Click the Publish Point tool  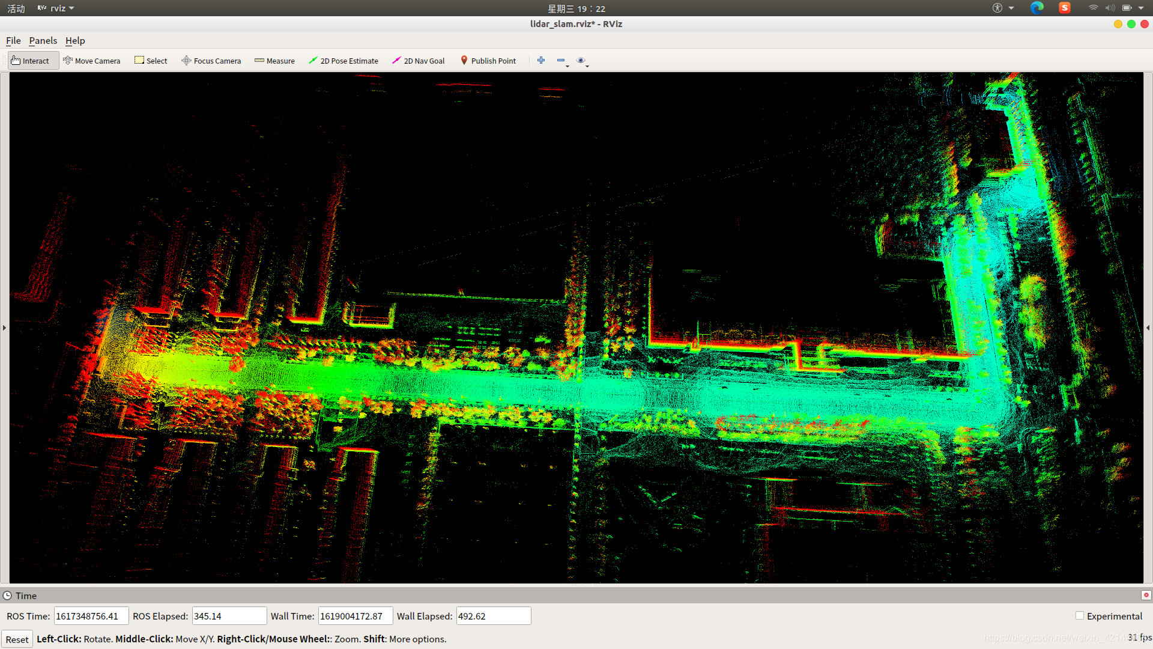click(488, 61)
